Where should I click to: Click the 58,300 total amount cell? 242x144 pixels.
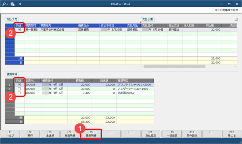pos(80,122)
